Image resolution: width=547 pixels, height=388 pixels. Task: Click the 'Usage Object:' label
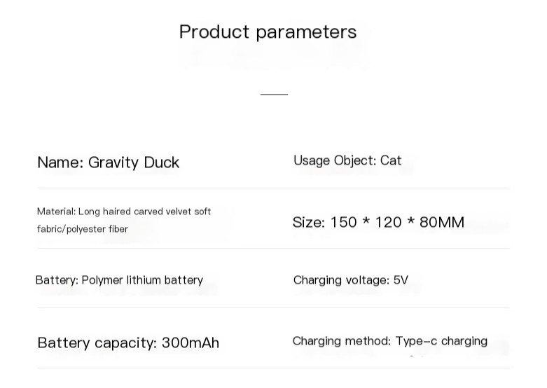click(335, 160)
